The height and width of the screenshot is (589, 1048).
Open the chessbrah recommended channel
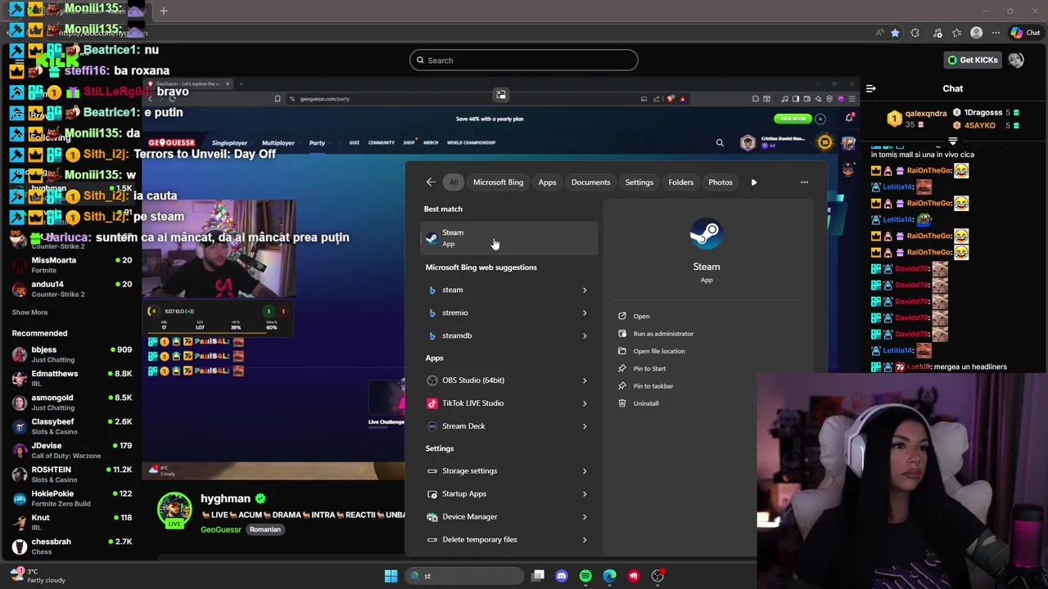72,546
